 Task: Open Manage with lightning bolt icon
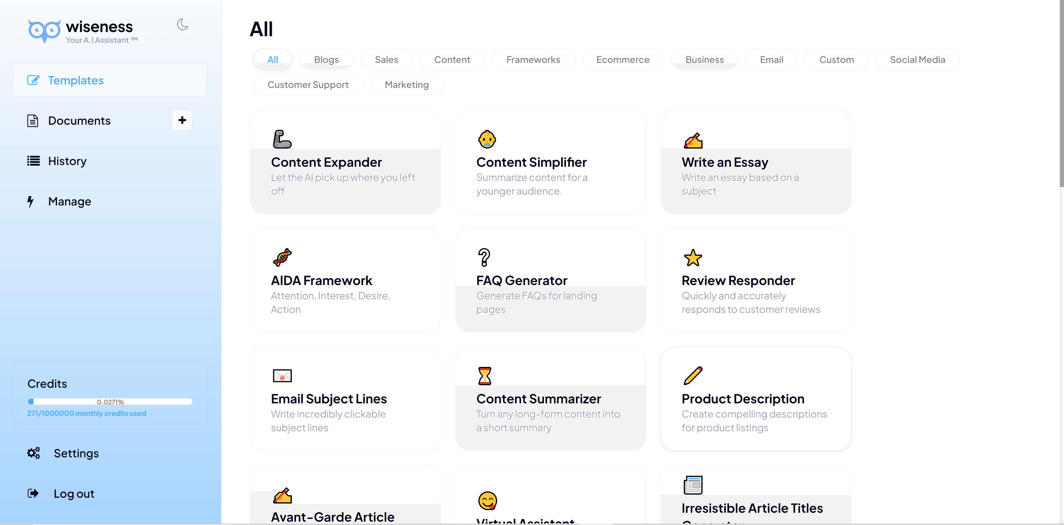69,202
